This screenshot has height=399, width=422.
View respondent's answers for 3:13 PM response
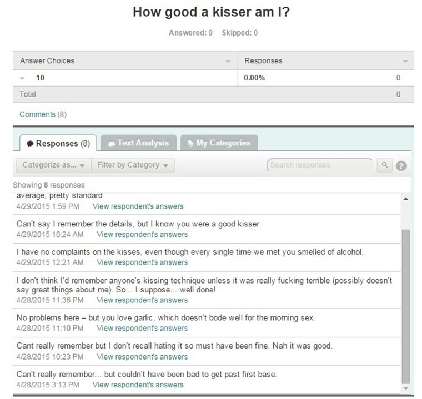pyautogui.click(x=138, y=385)
